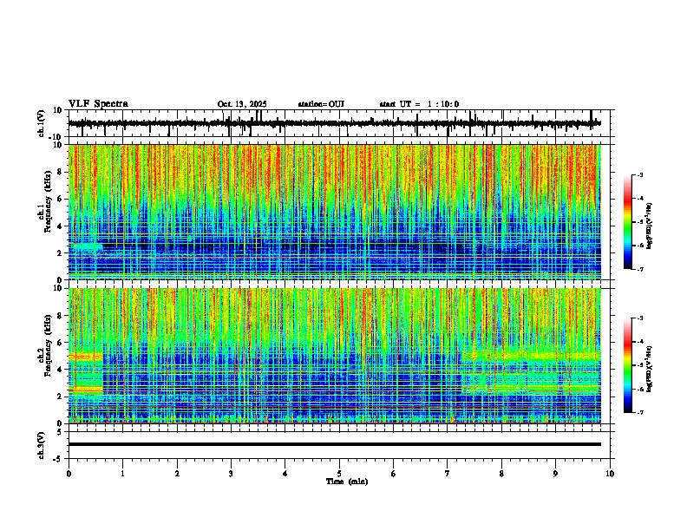
Task: Click the "station=OUI" header label
Action: pos(321,104)
